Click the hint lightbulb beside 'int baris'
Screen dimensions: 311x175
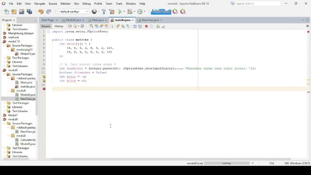44,77
